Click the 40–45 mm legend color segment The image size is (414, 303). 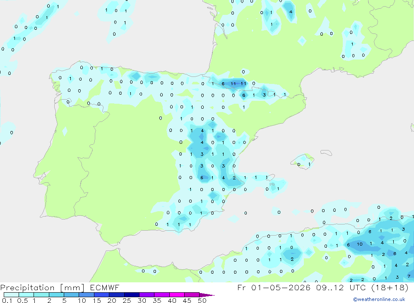pos(177,295)
